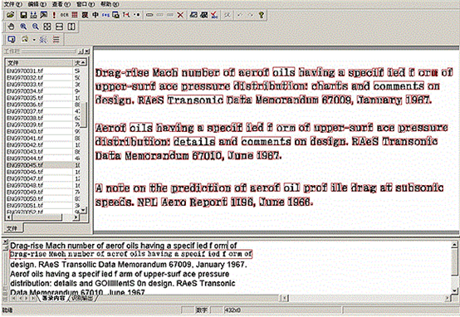Click file list scroll down arrow
460x317 pixels.
(84, 210)
